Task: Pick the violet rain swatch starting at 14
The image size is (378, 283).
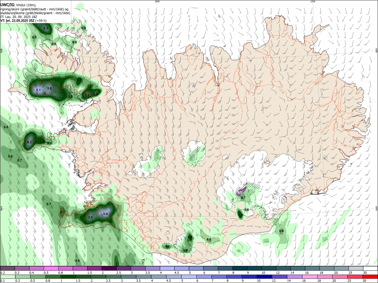Action: (295, 277)
